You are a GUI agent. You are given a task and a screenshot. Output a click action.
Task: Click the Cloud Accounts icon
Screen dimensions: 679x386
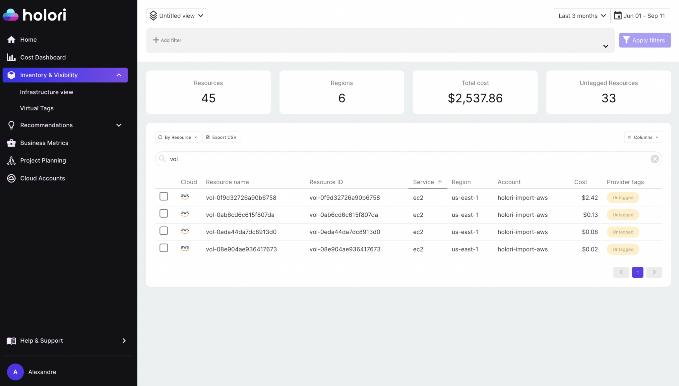pos(11,178)
